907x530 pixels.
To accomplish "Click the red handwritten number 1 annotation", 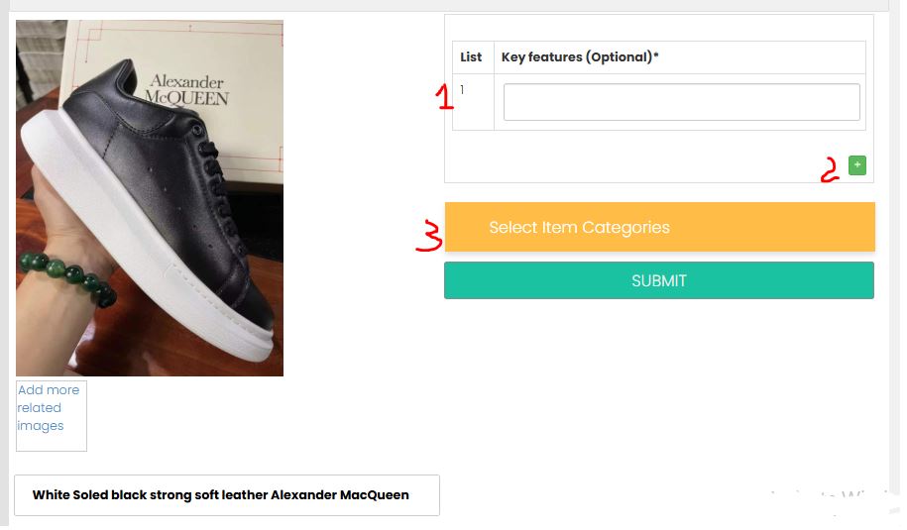I will coord(445,96).
